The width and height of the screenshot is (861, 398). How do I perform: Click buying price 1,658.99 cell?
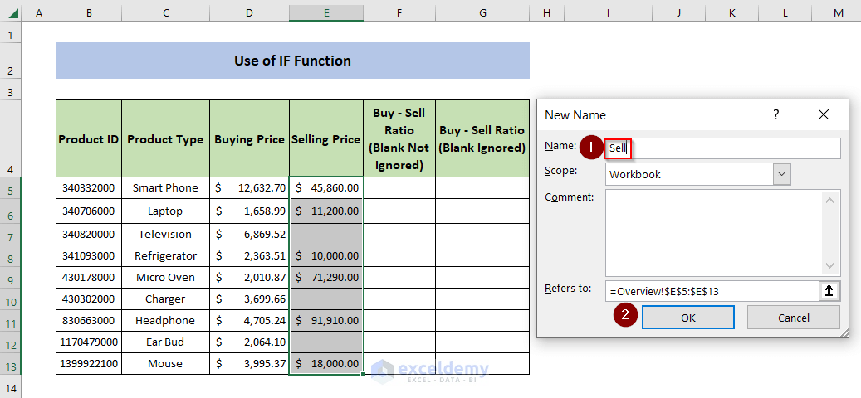[249, 211]
